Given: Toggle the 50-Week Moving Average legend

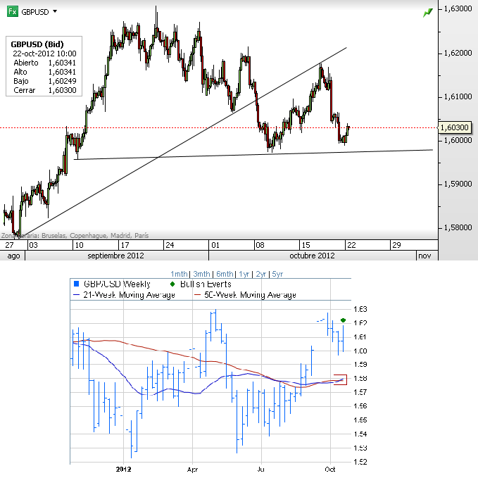Looking at the screenshot, I should click(x=245, y=295).
